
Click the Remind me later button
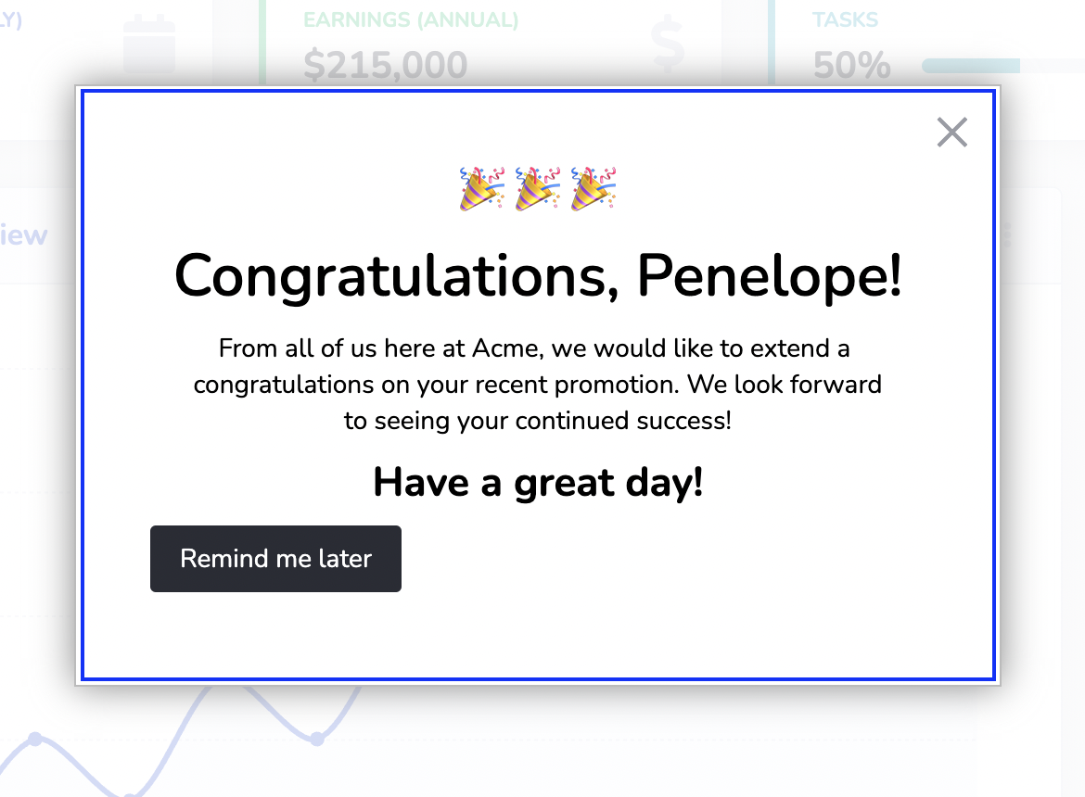click(x=275, y=559)
